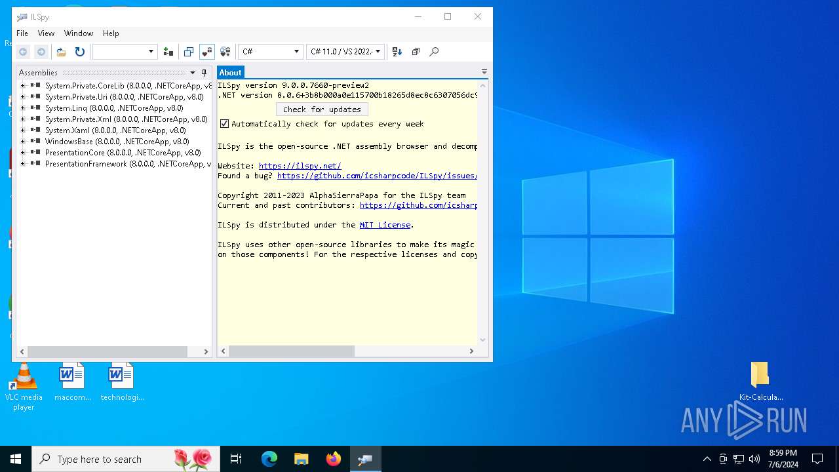Open the C# language dropdown
The image size is (839, 472).
click(270, 52)
